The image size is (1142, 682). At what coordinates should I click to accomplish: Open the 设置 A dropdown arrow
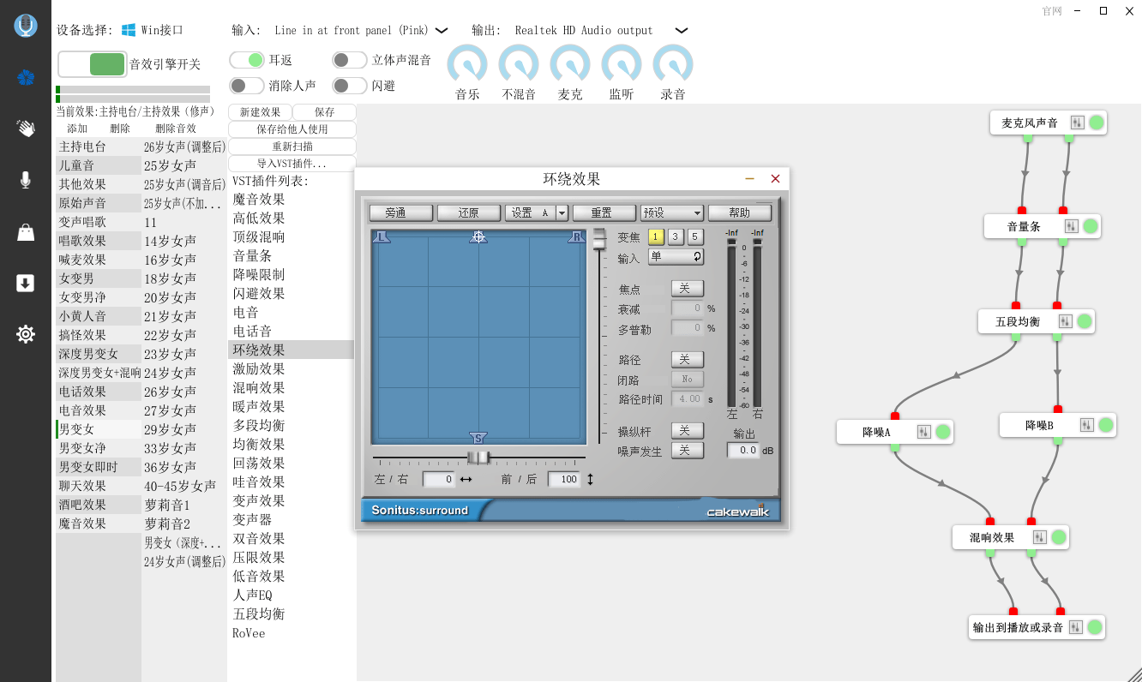[562, 213]
